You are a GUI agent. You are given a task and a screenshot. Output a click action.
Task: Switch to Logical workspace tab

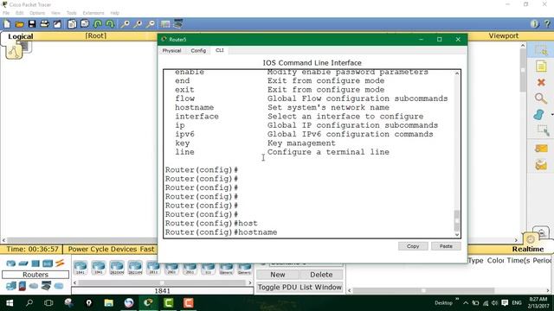pos(21,36)
